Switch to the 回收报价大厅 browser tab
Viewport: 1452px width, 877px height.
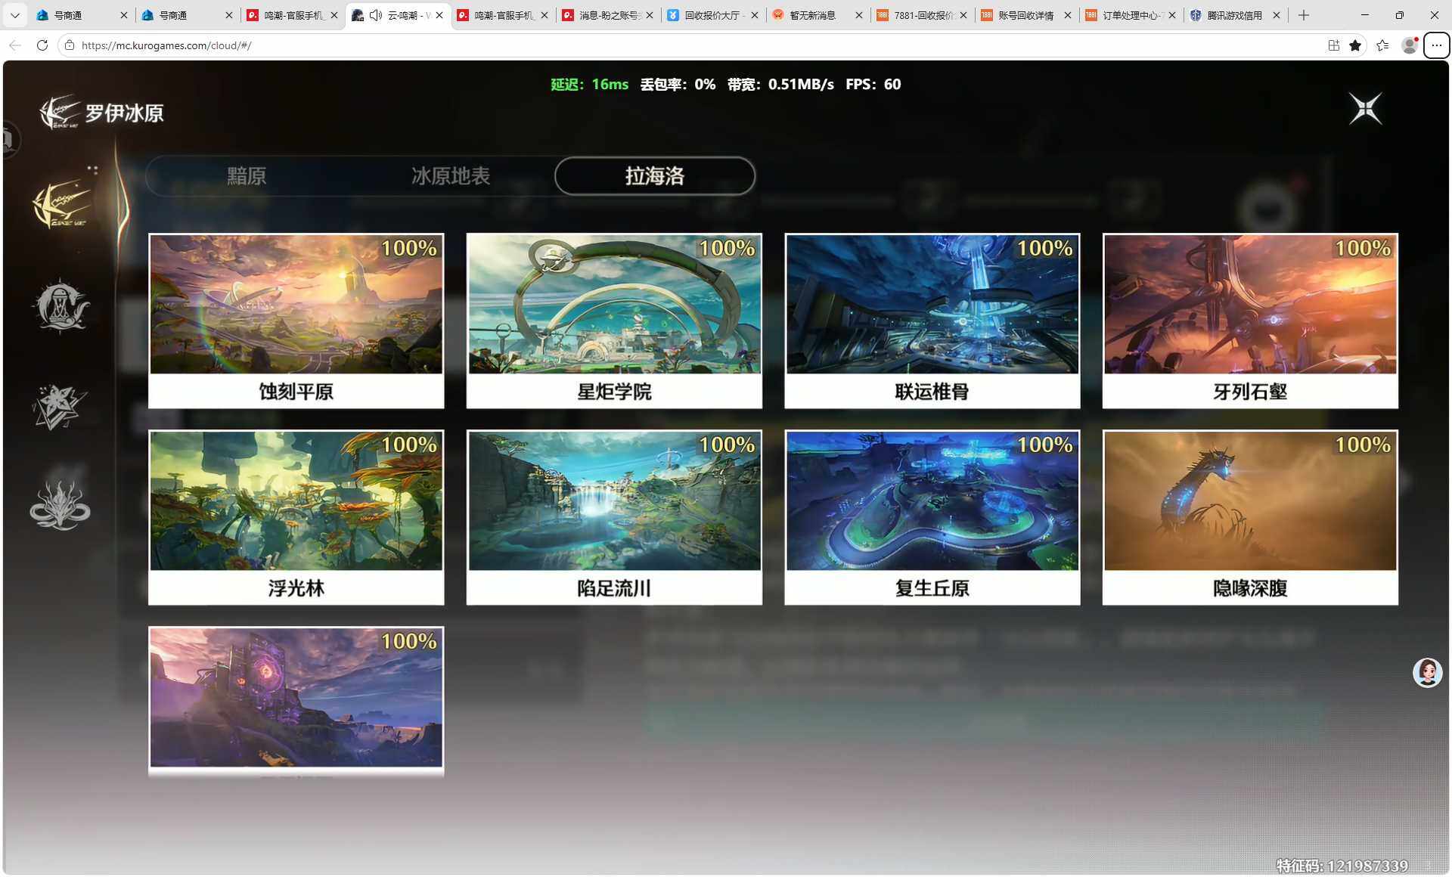pyautogui.click(x=714, y=15)
